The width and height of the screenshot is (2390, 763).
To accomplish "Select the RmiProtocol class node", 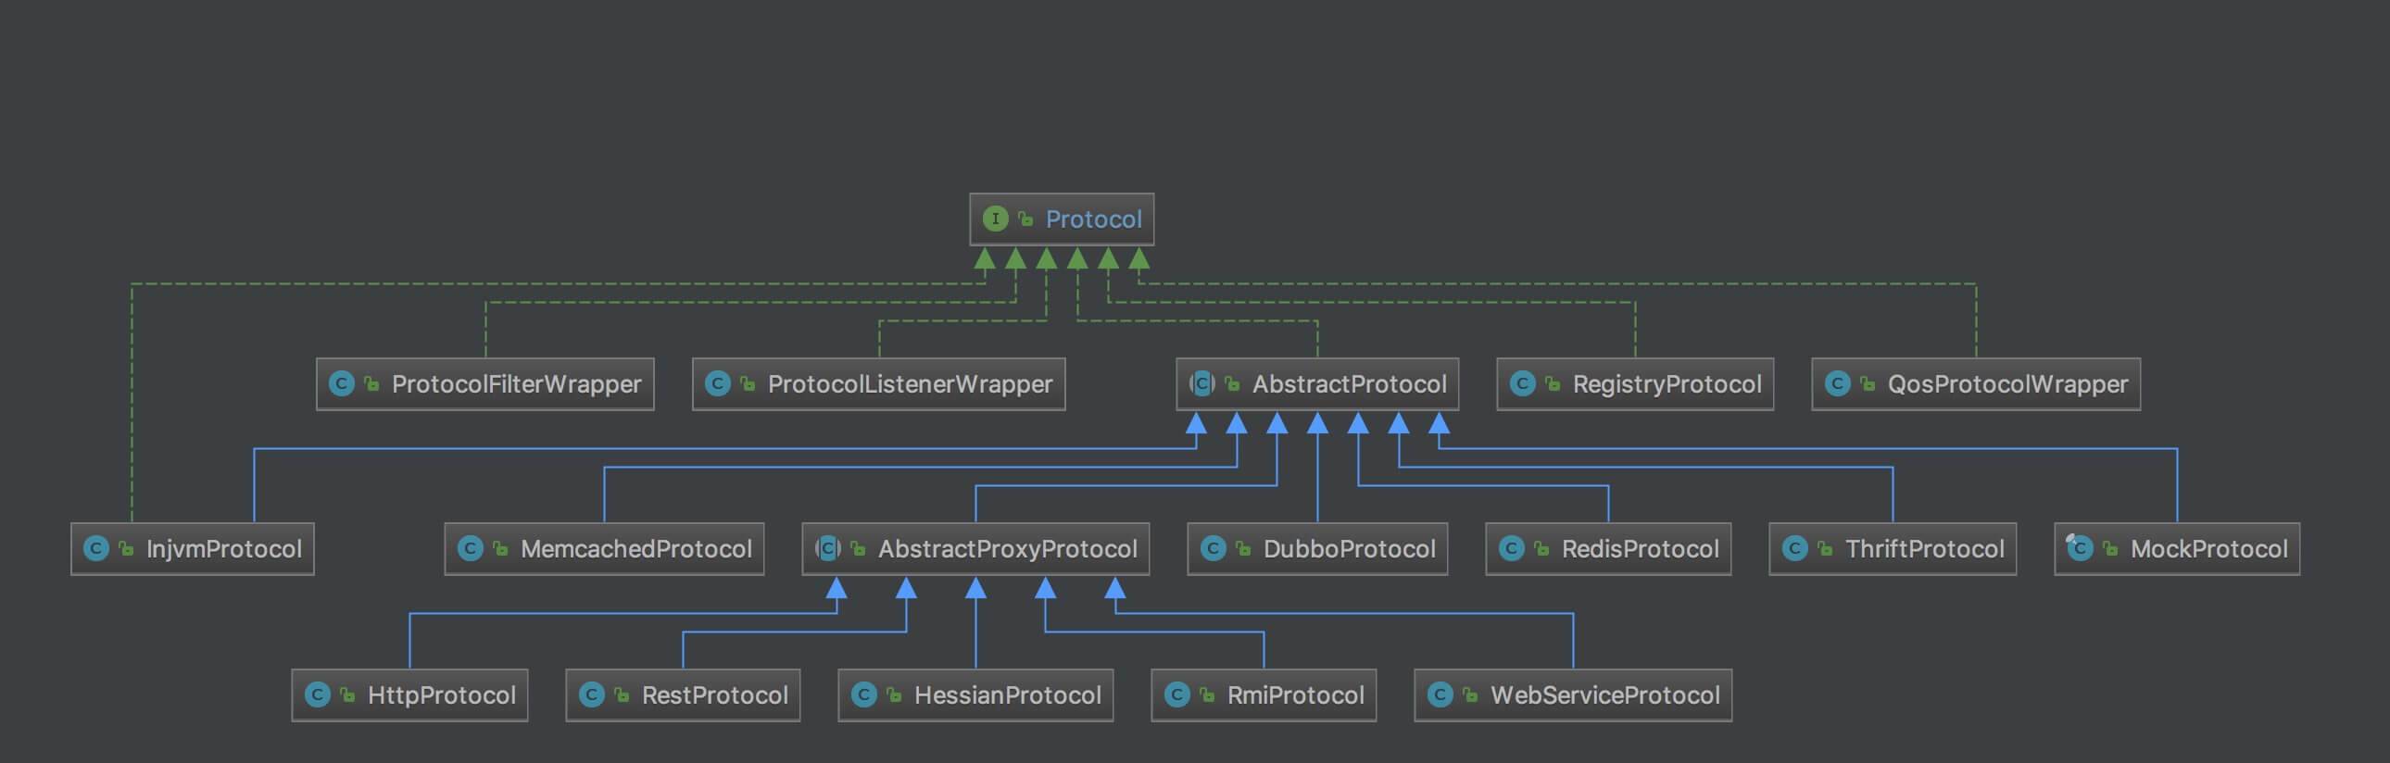I will click(1264, 695).
